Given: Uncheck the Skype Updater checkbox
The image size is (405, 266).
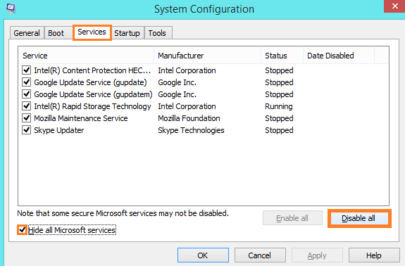Looking at the screenshot, I should click(x=26, y=130).
